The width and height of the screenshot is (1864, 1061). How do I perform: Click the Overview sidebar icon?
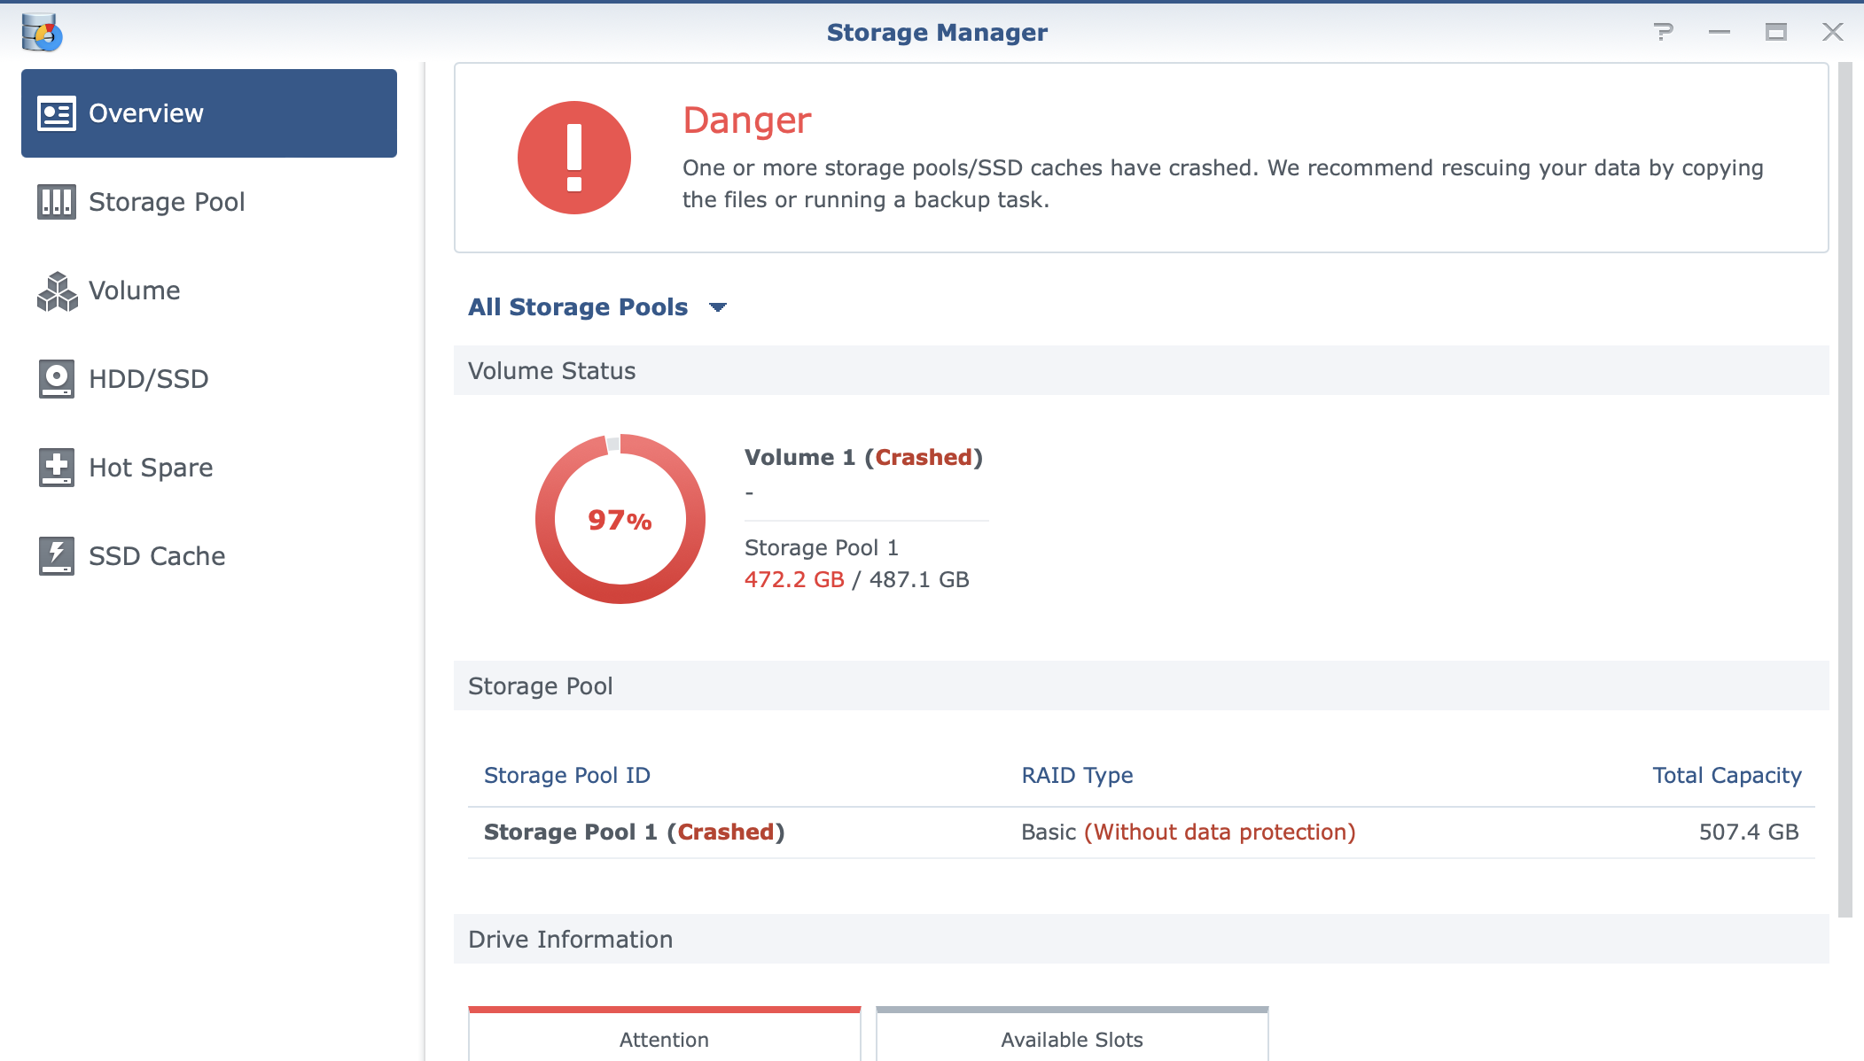[x=57, y=113]
